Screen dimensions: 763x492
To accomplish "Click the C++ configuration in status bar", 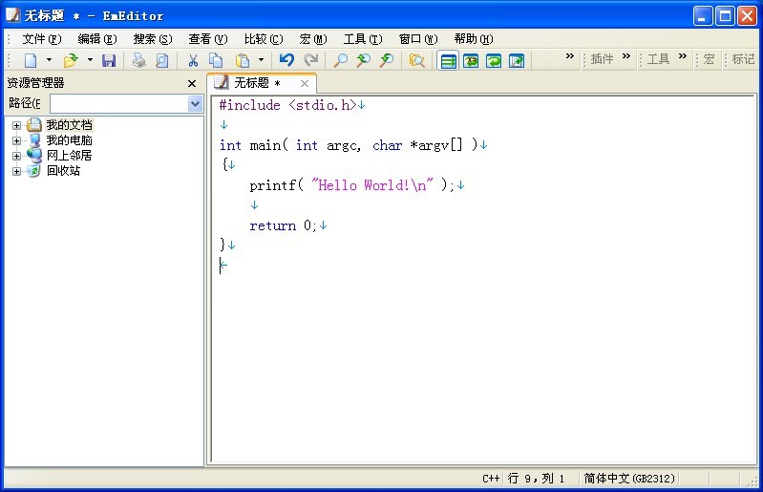I will pos(491,479).
